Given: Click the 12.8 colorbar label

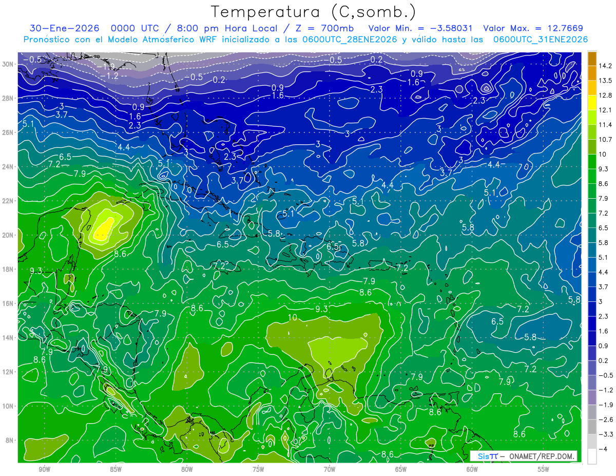Looking at the screenshot, I should point(606,96).
